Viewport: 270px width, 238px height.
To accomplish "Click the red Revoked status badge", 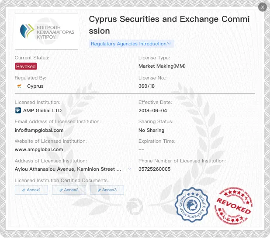I will point(26,66).
